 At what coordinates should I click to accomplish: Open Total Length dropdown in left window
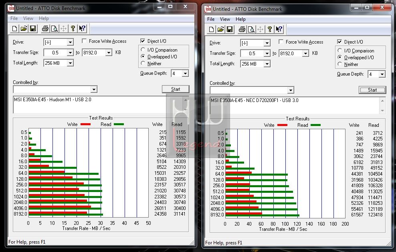(71, 63)
